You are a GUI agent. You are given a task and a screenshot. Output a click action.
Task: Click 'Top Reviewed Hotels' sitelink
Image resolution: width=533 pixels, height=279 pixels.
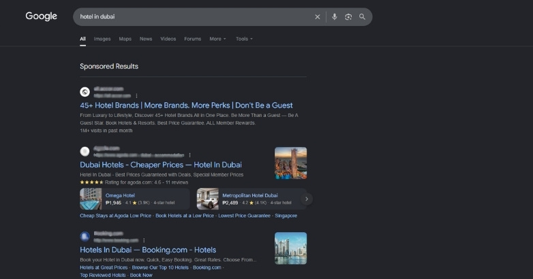pos(103,275)
